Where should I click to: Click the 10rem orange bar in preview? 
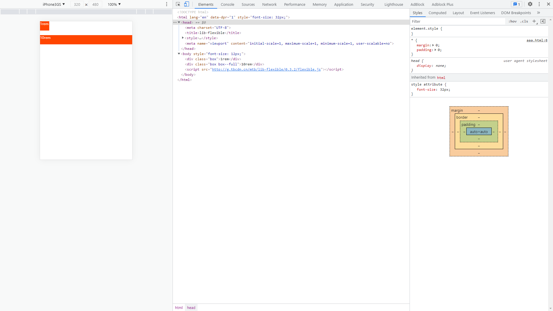pos(86,40)
